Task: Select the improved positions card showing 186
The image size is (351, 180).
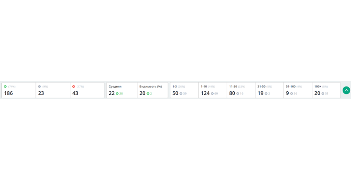Action: coord(19,90)
